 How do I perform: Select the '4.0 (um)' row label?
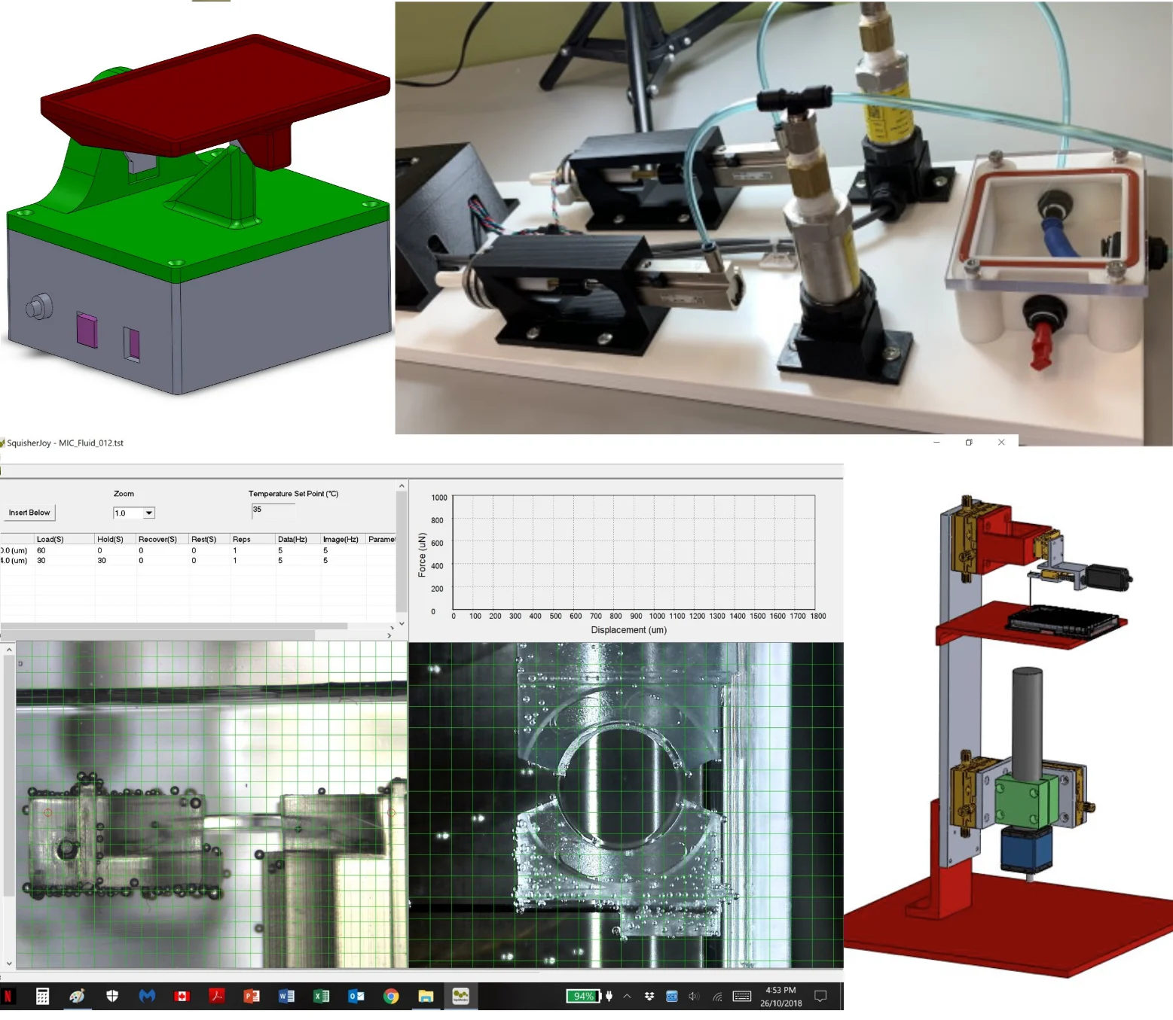[x=14, y=561]
